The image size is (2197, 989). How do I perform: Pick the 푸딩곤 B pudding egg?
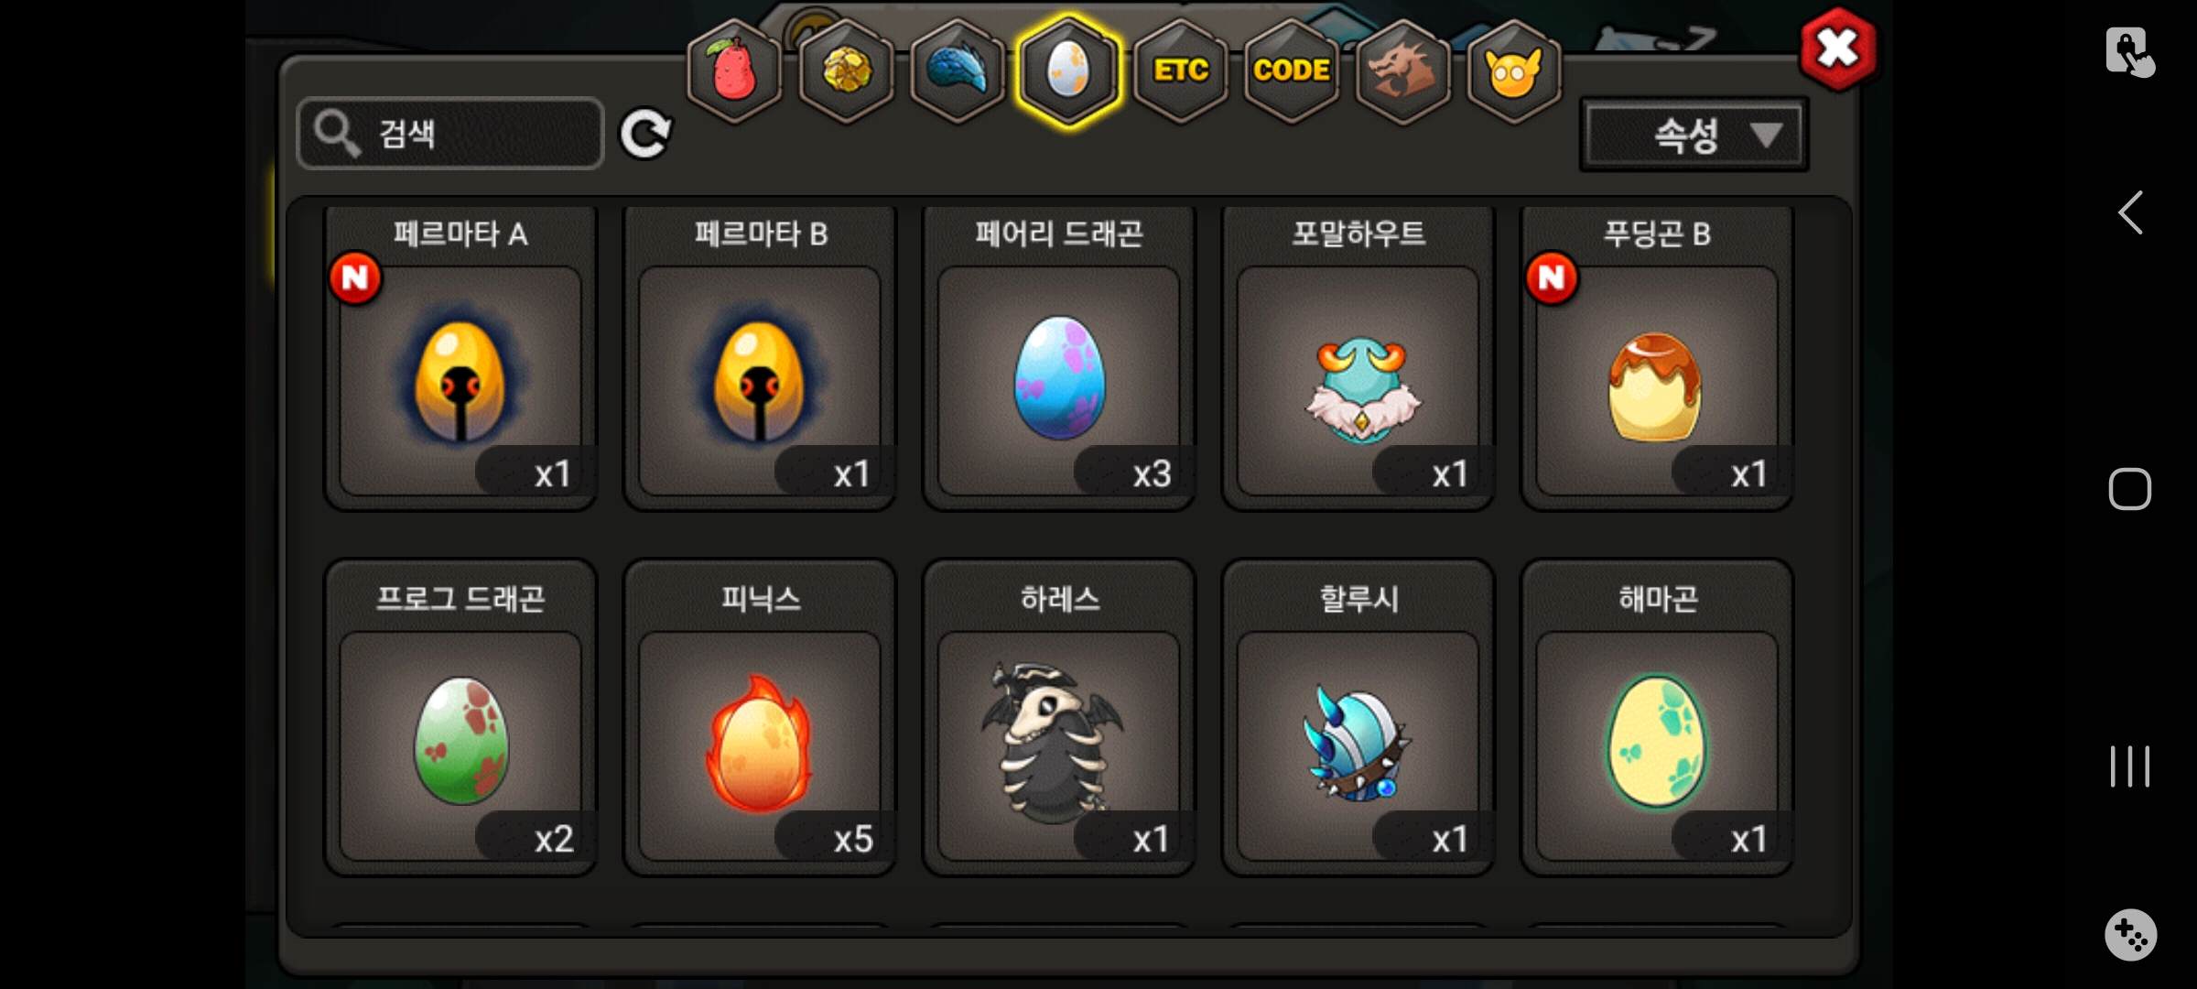[x=1658, y=358]
